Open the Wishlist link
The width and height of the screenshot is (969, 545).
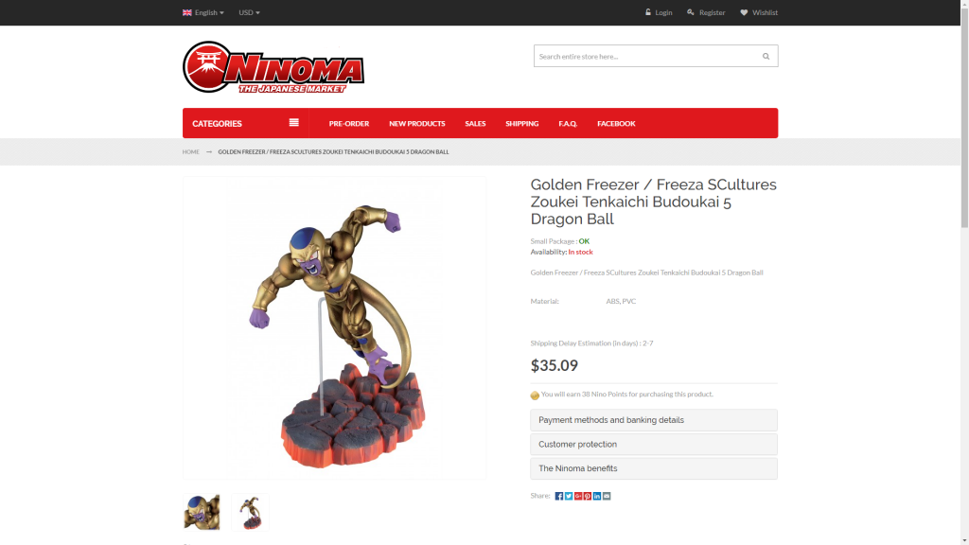tap(759, 12)
